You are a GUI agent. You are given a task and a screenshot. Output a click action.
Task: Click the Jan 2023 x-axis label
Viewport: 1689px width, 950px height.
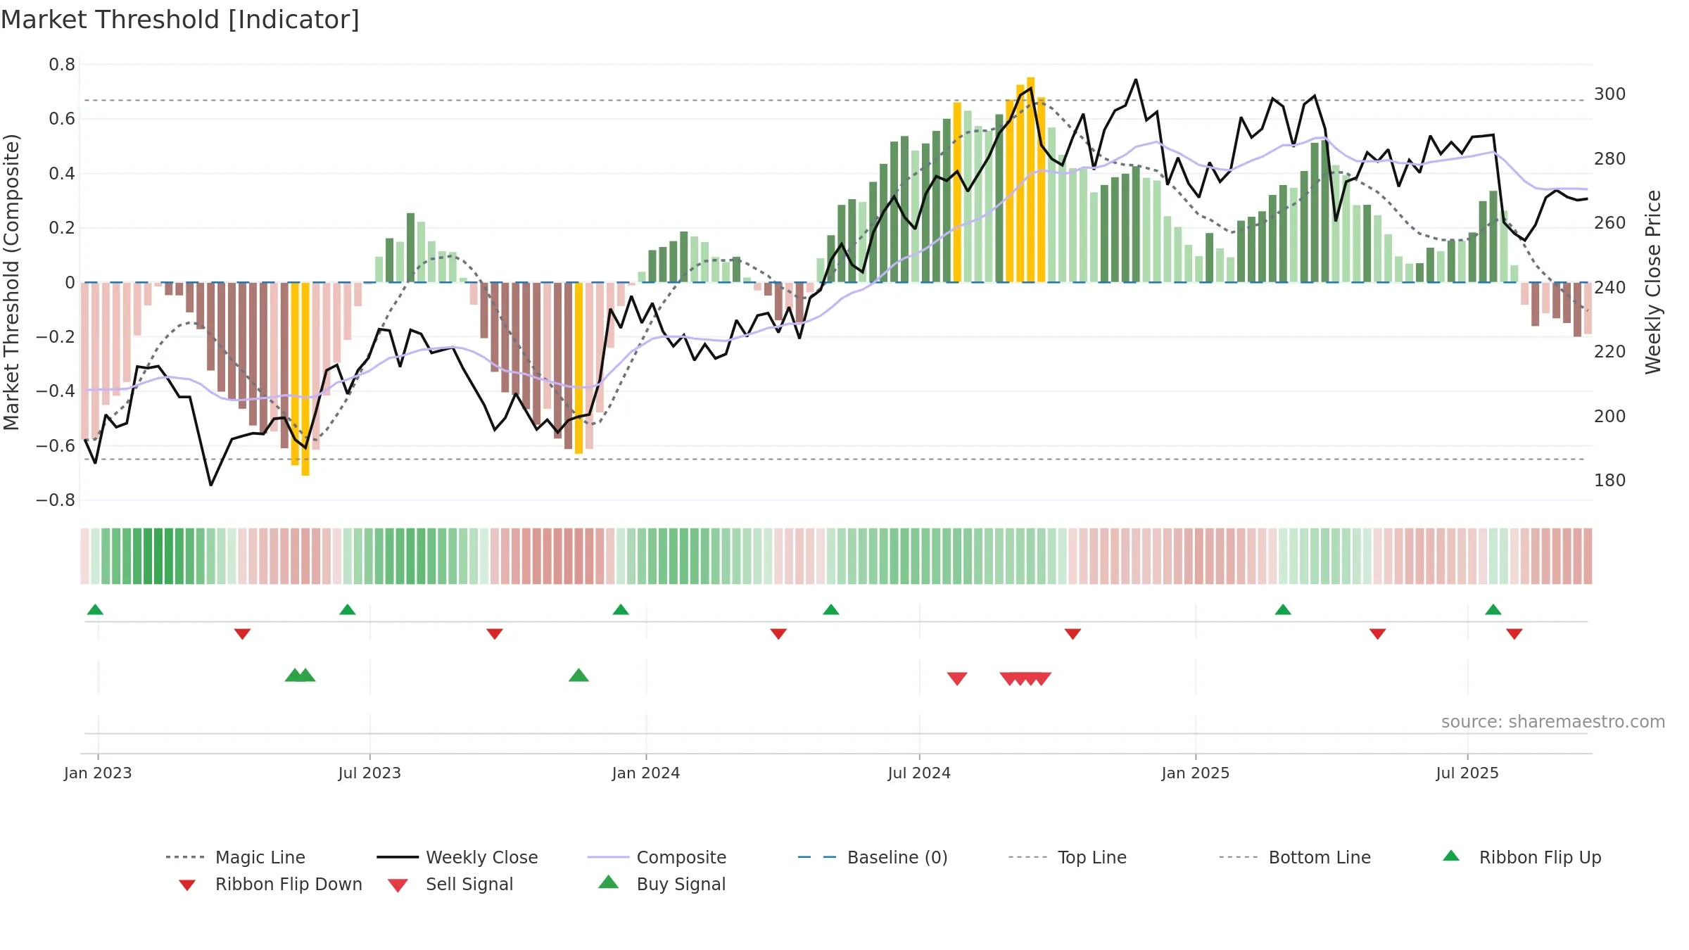click(x=98, y=773)
